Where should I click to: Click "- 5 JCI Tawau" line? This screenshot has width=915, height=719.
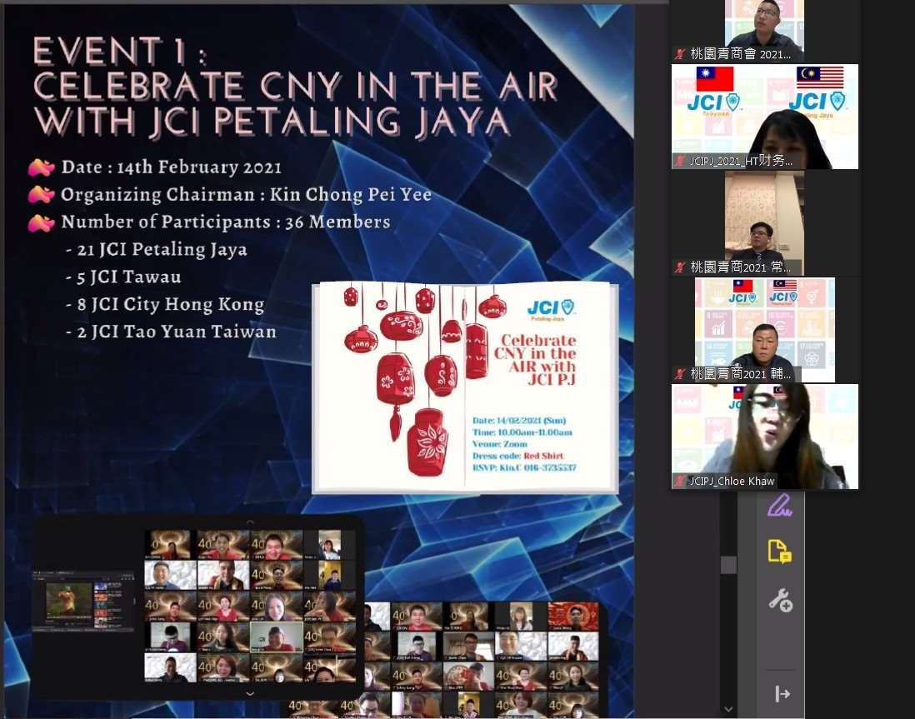click(x=123, y=277)
